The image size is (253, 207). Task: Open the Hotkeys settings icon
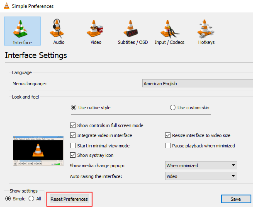pyautogui.click(x=206, y=29)
